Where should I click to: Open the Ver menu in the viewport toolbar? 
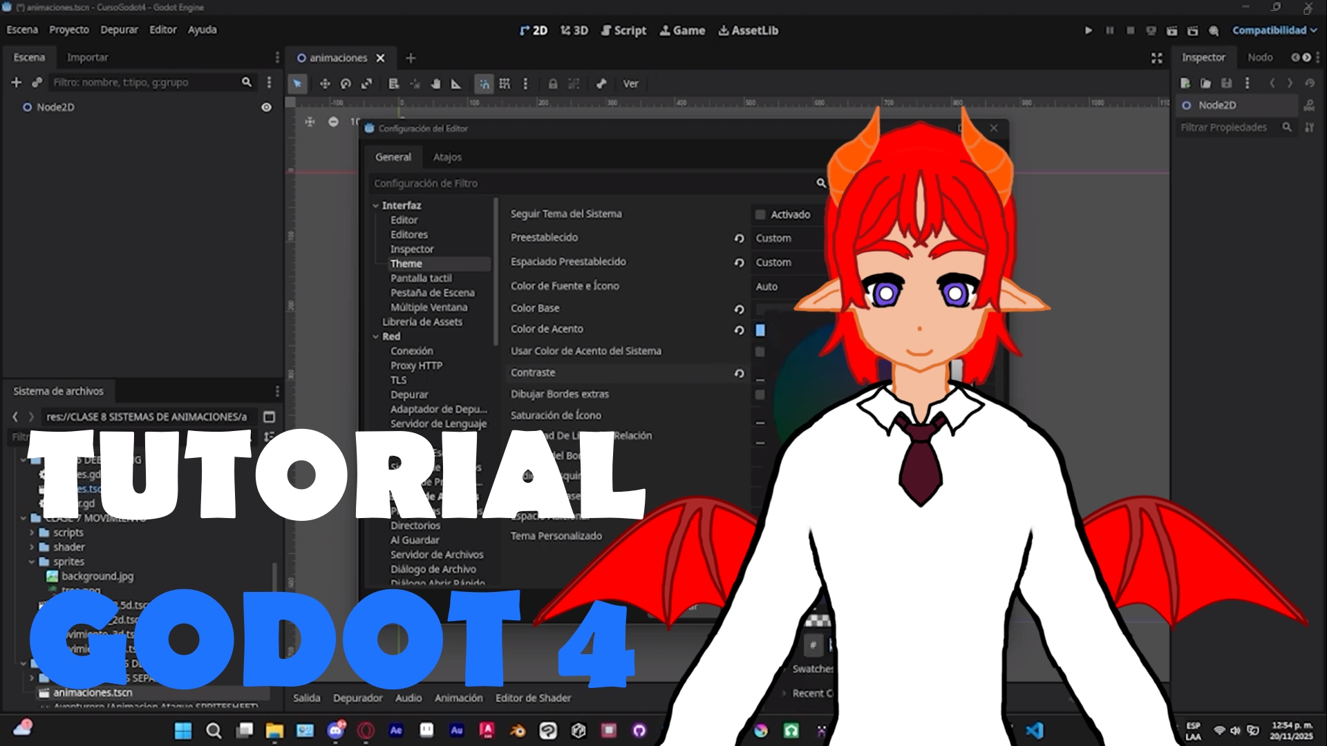[x=630, y=84]
